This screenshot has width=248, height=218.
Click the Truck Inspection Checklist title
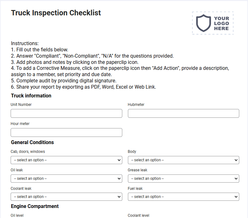56,13
